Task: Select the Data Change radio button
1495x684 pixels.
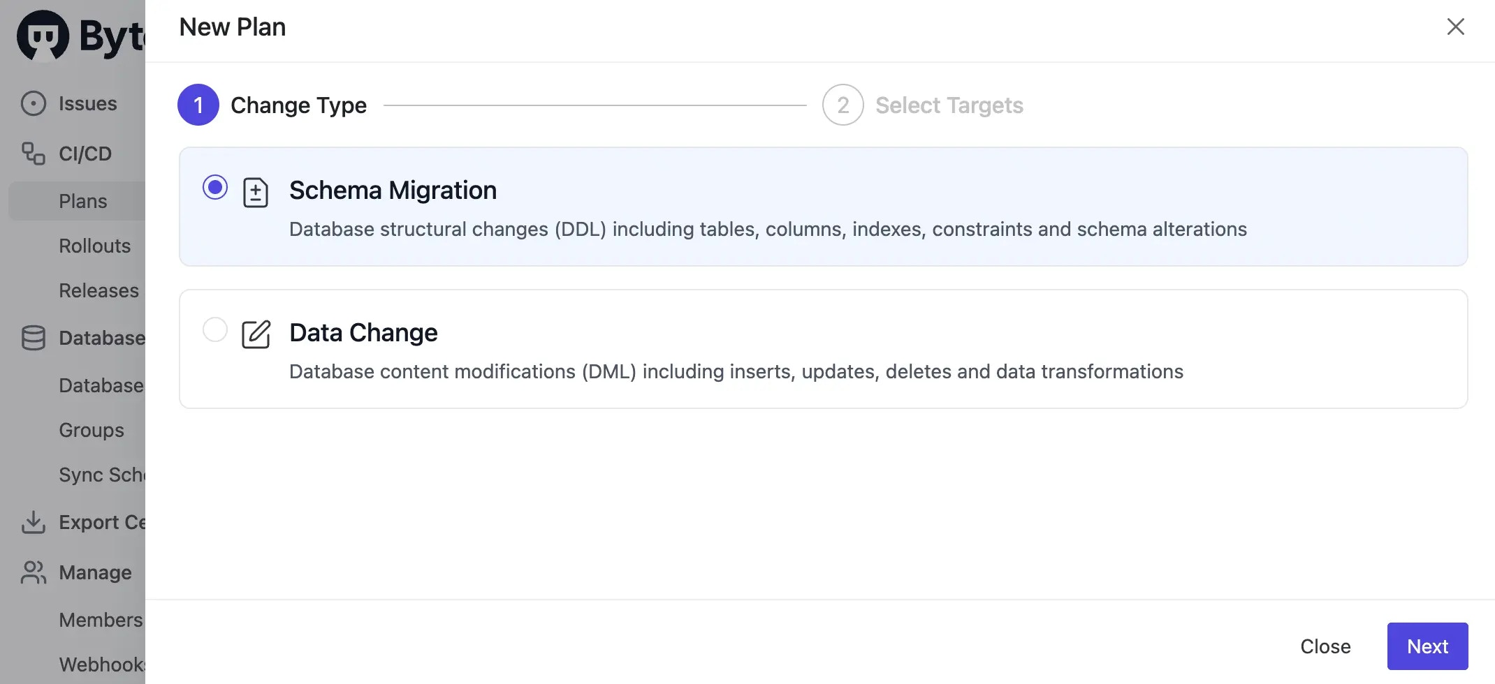Action: click(215, 329)
